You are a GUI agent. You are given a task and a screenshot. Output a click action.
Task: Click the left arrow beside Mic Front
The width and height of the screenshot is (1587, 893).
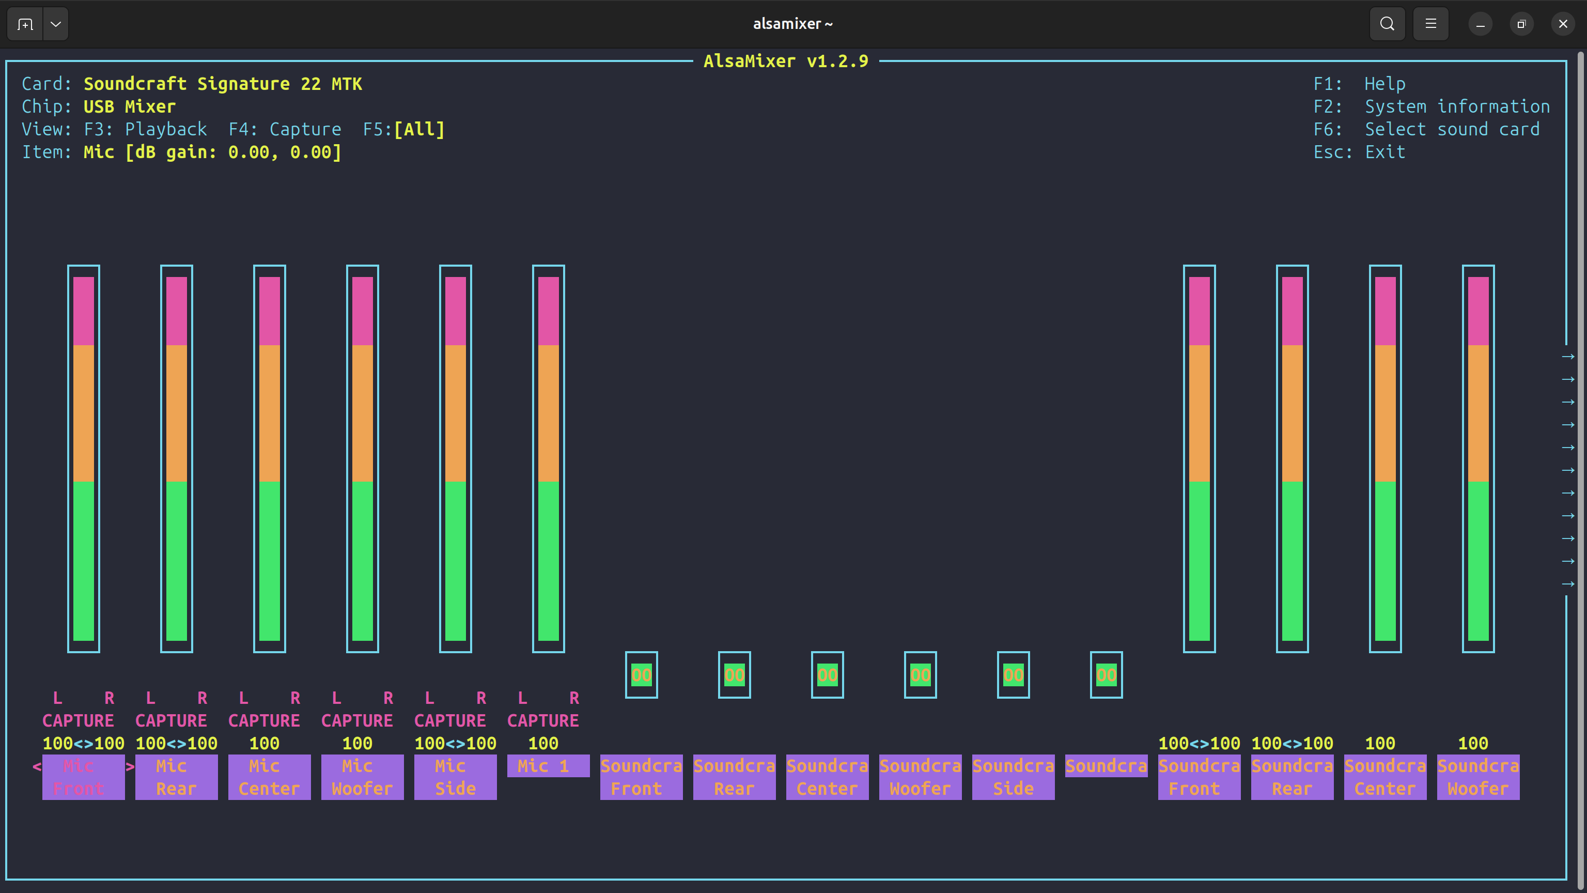pos(37,766)
